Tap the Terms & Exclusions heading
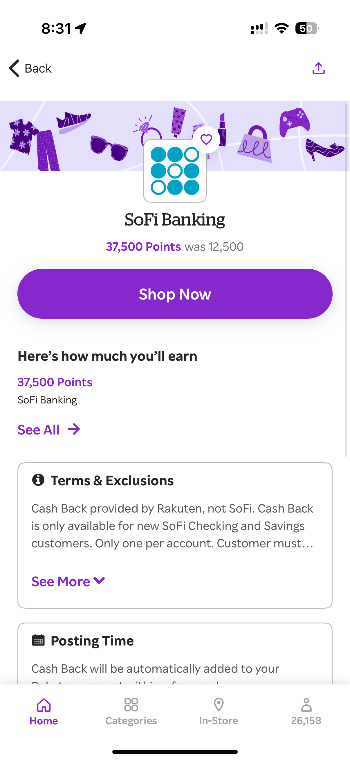350x761 pixels. point(112,481)
